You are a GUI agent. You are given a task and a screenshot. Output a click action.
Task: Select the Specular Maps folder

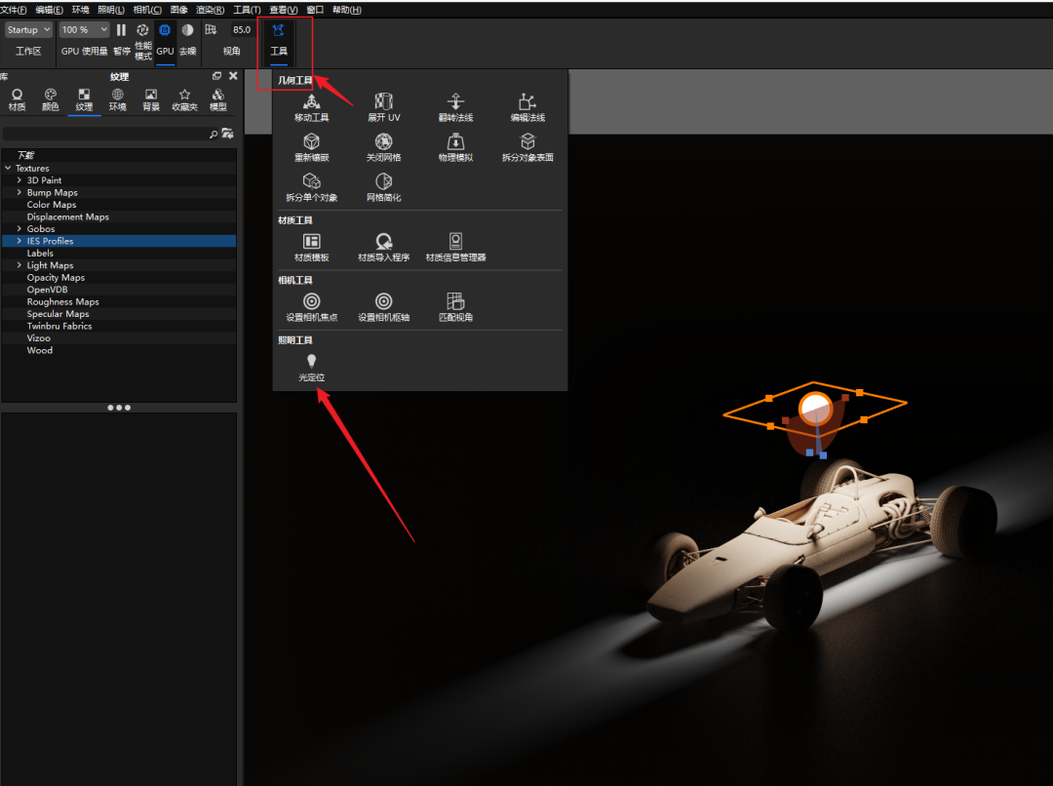pyautogui.click(x=58, y=314)
